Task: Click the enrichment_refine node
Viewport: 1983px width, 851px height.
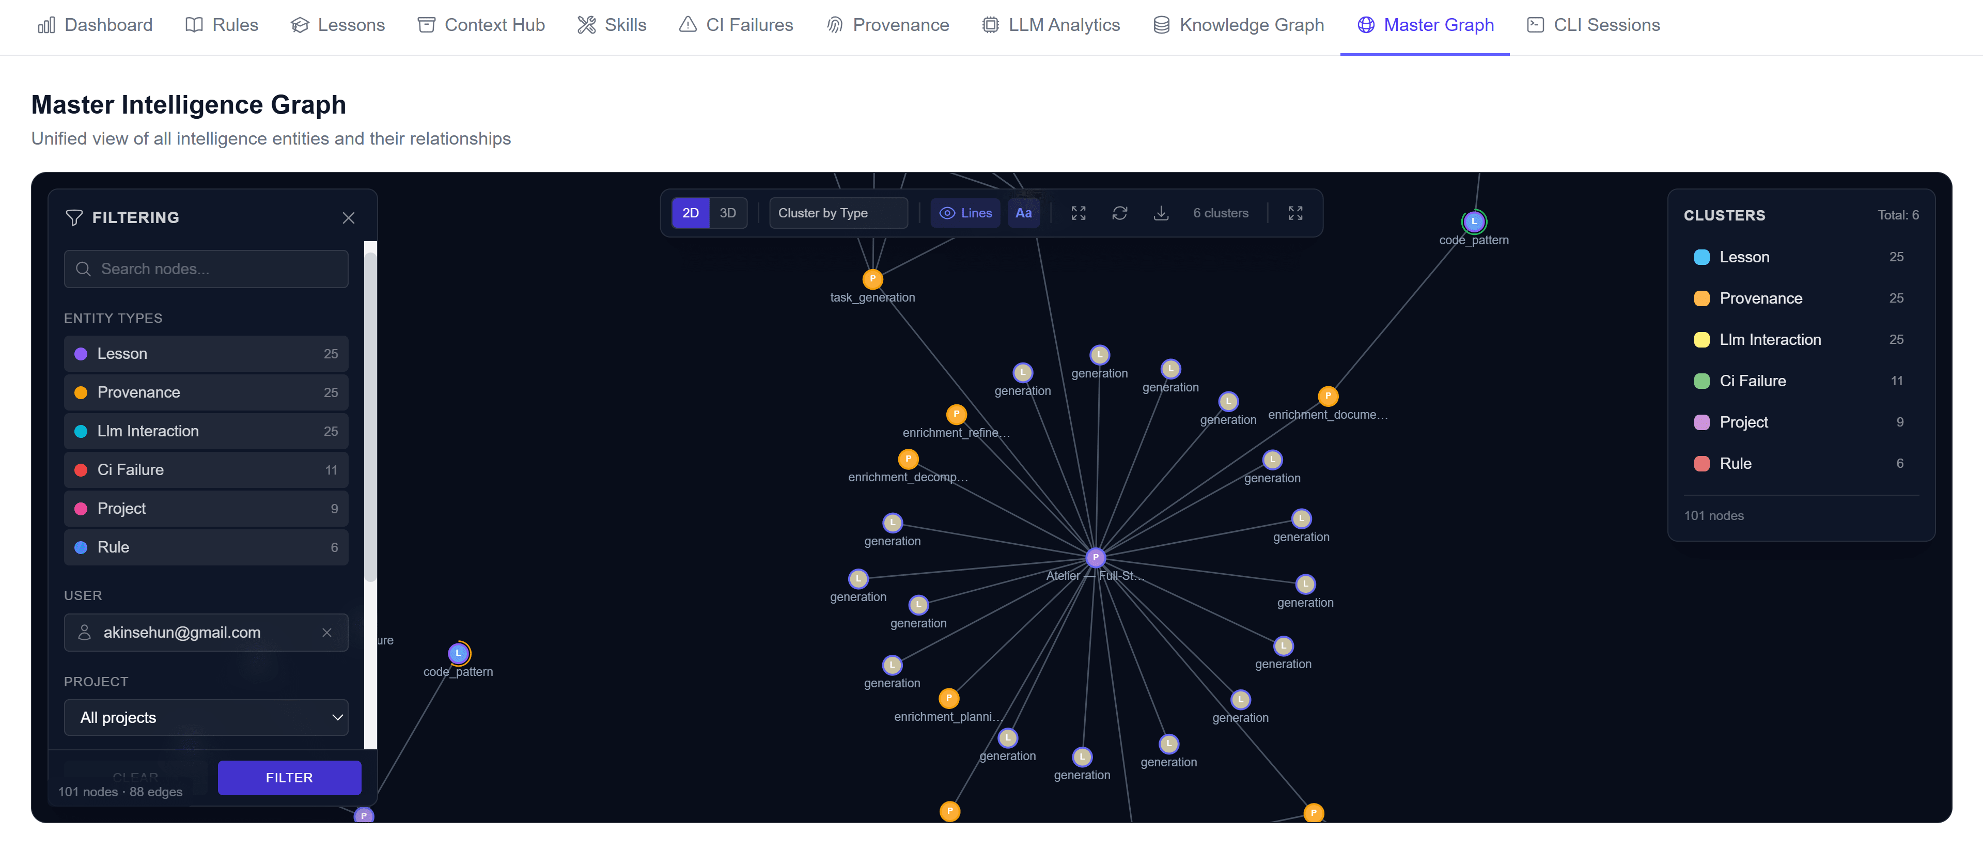Action: pos(956,414)
